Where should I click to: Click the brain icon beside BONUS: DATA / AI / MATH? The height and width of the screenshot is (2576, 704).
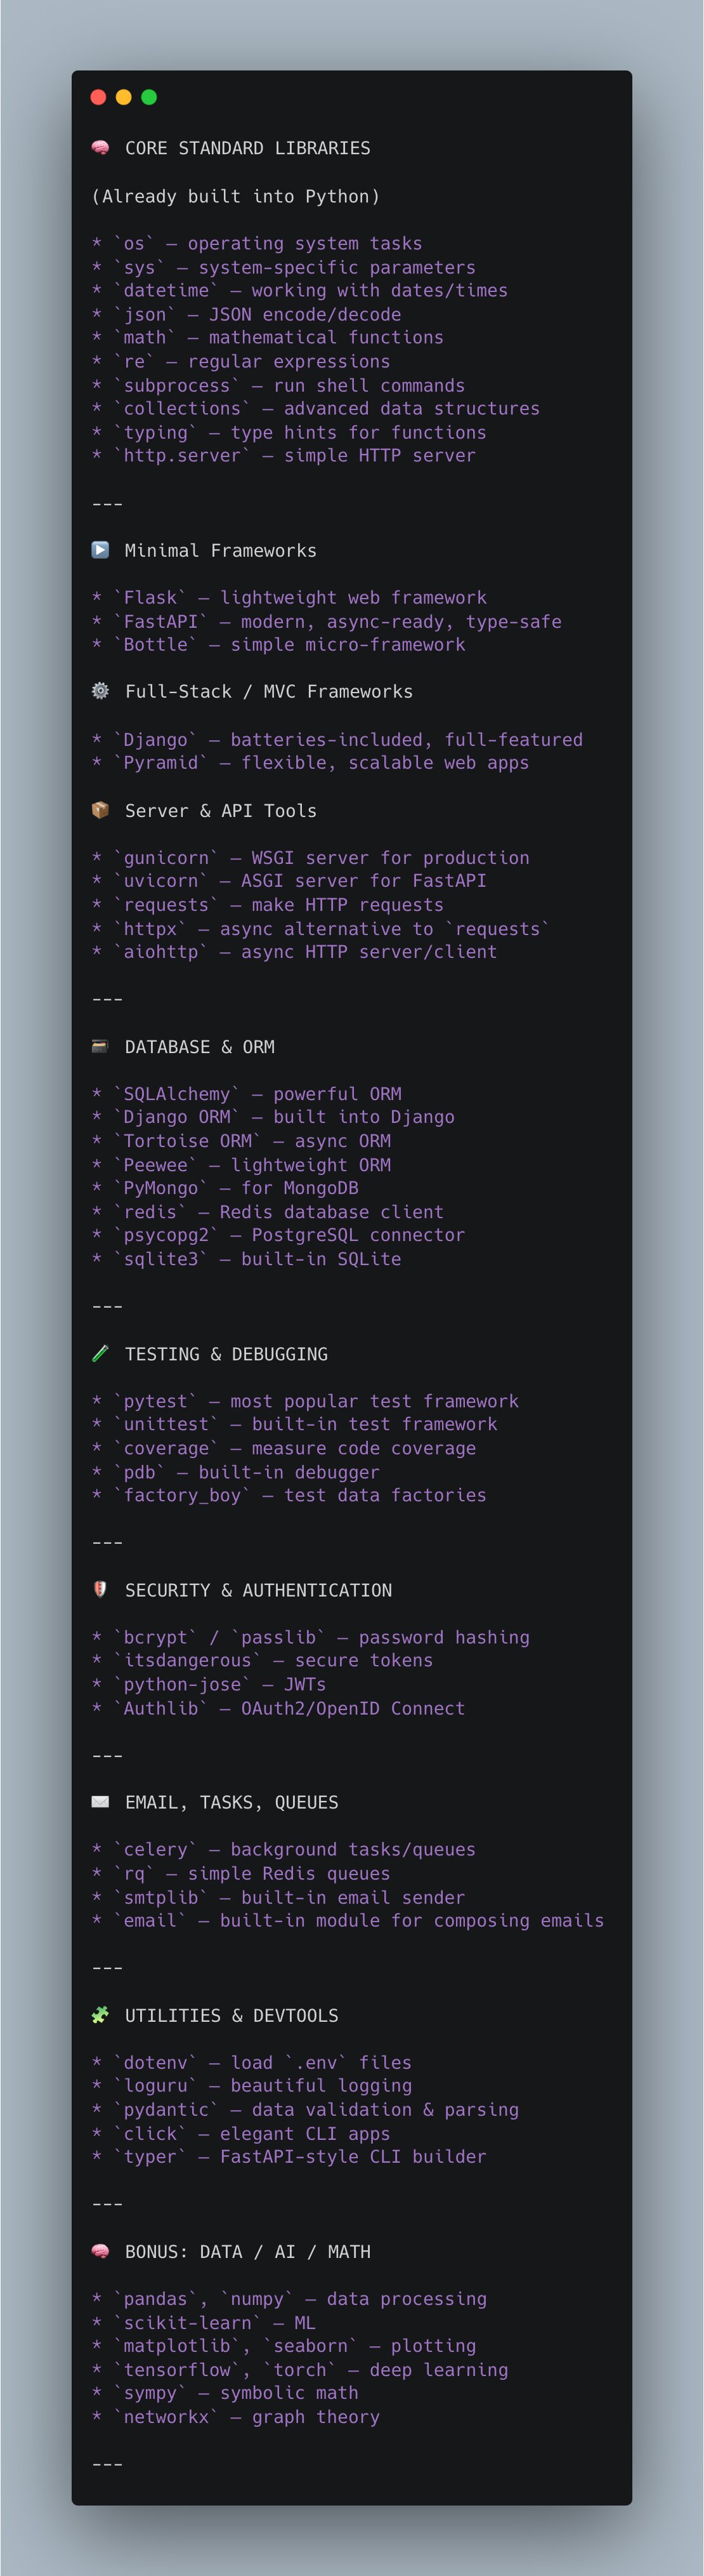coord(100,2251)
